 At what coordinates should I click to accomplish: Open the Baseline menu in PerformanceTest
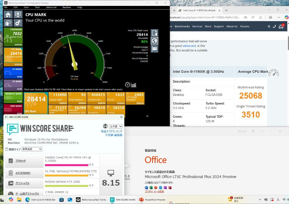pos(67,7)
